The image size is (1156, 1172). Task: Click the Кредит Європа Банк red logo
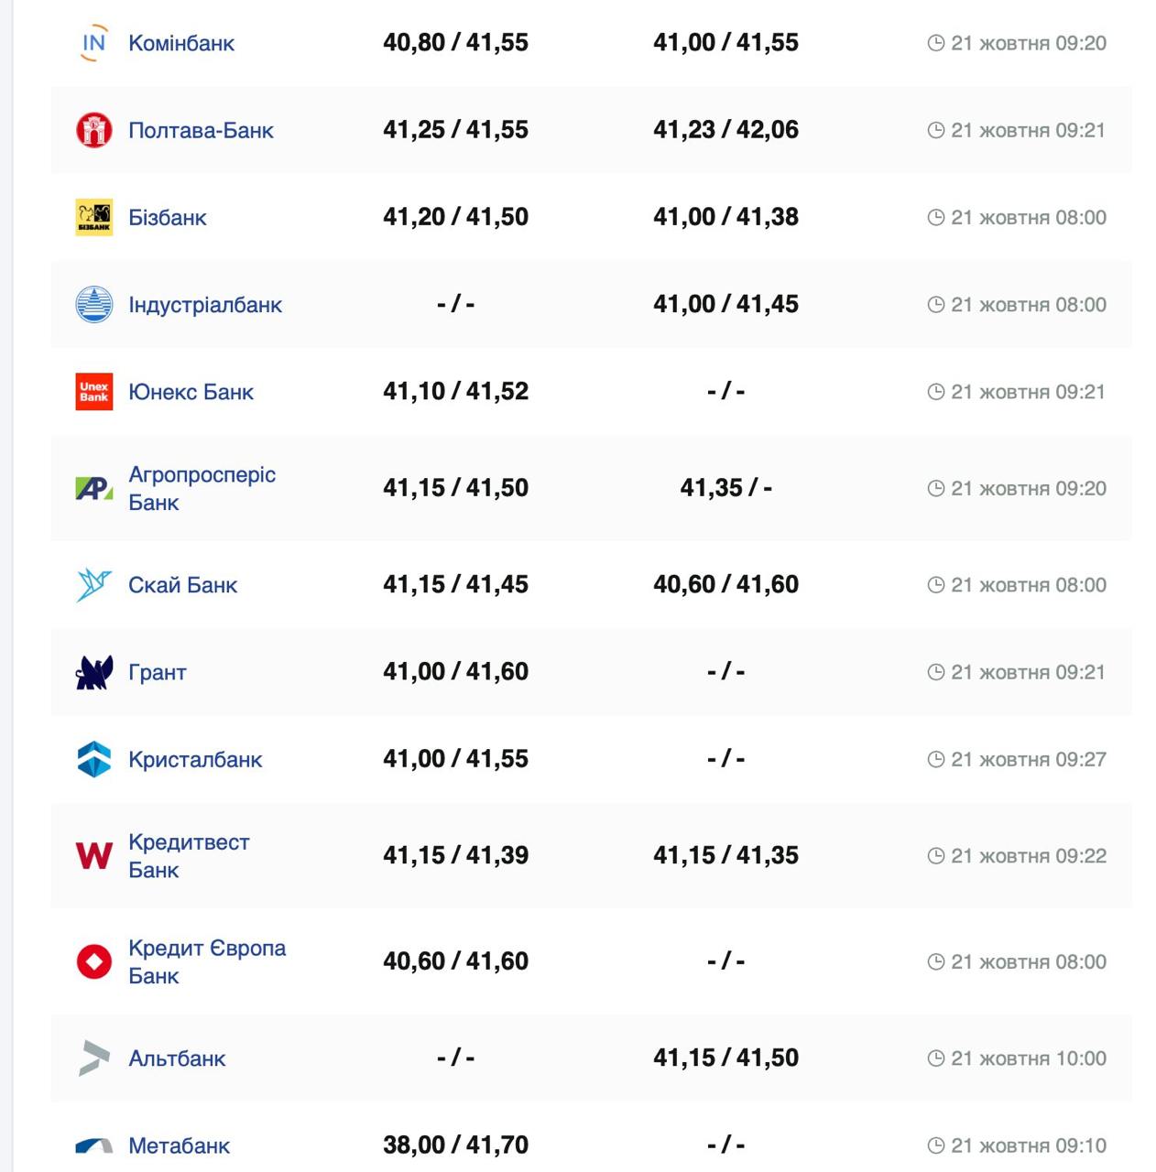click(x=93, y=961)
